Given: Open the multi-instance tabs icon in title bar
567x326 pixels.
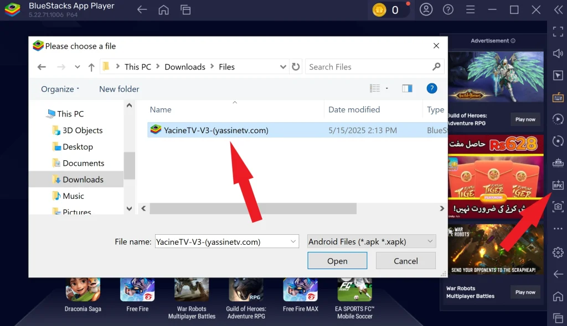Looking at the screenshot, I should (185, 10).
